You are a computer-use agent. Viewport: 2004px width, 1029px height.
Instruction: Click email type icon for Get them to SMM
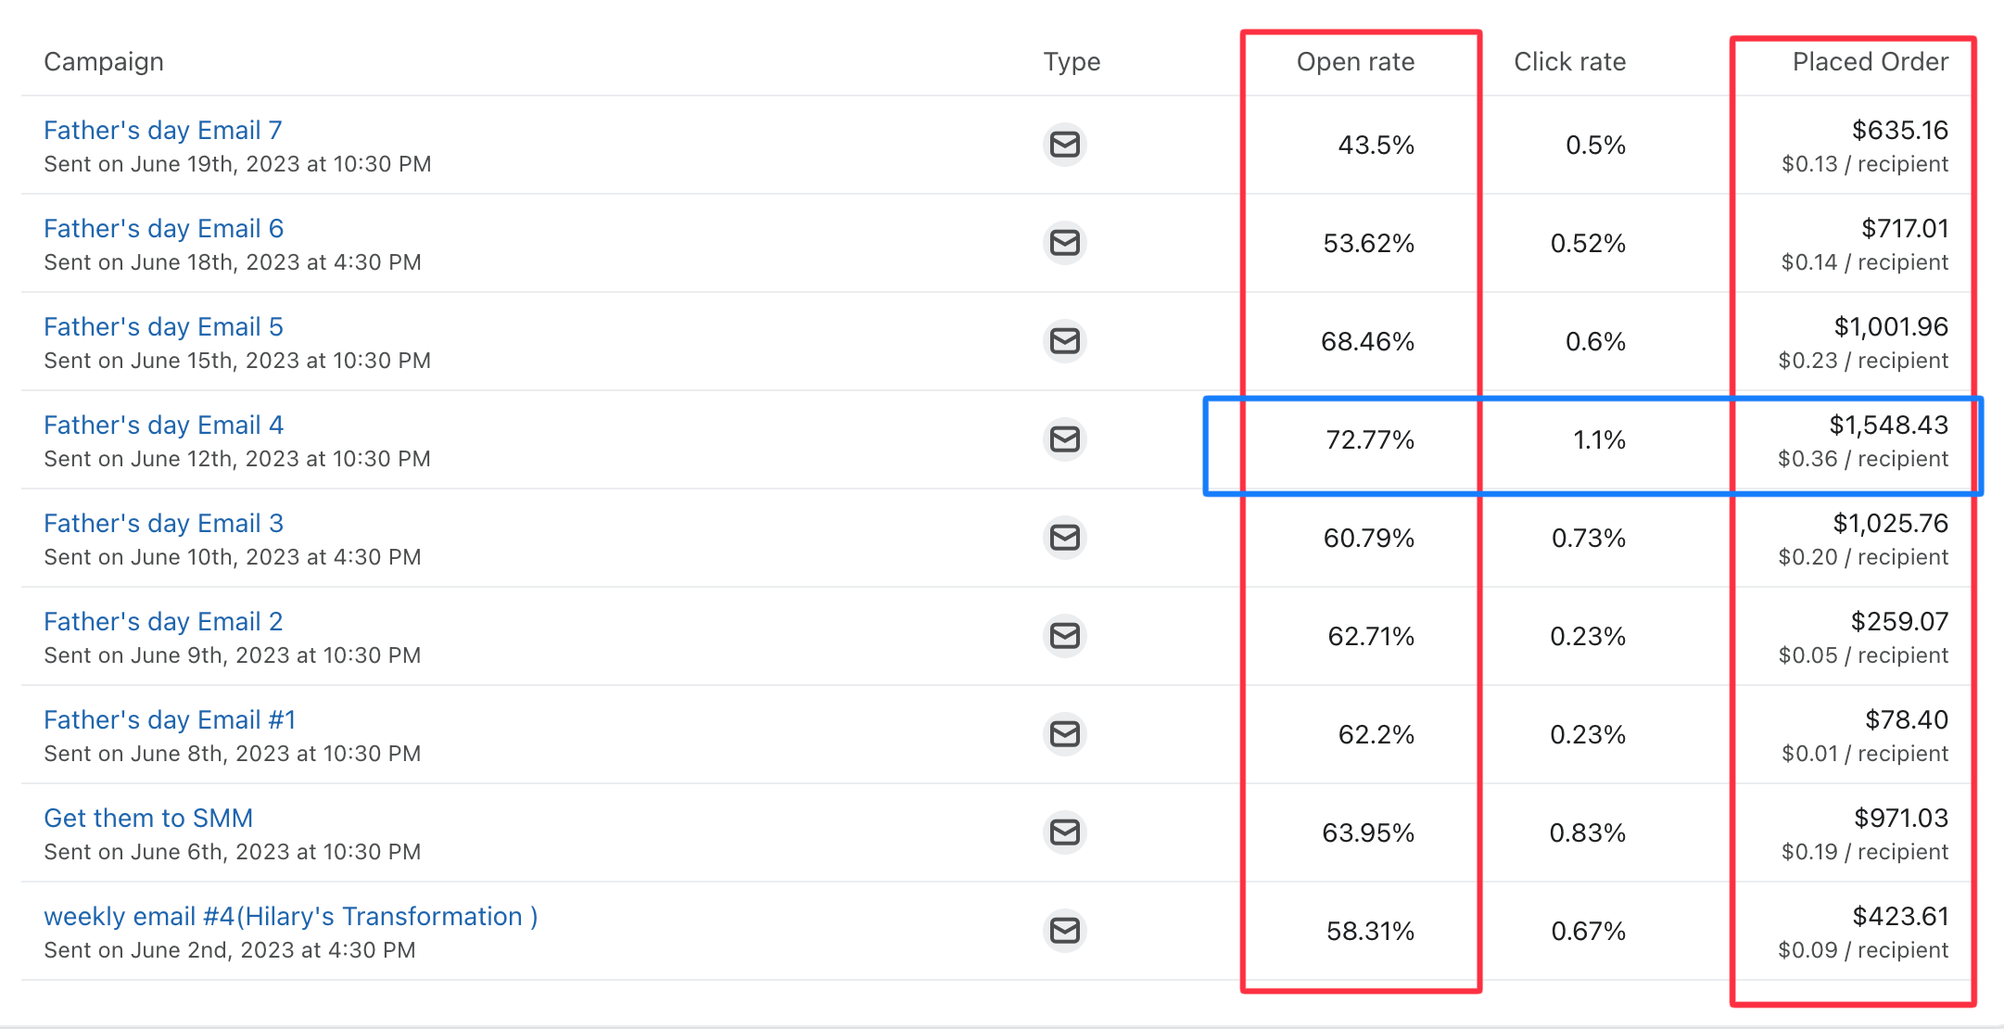coord(1065,832)
